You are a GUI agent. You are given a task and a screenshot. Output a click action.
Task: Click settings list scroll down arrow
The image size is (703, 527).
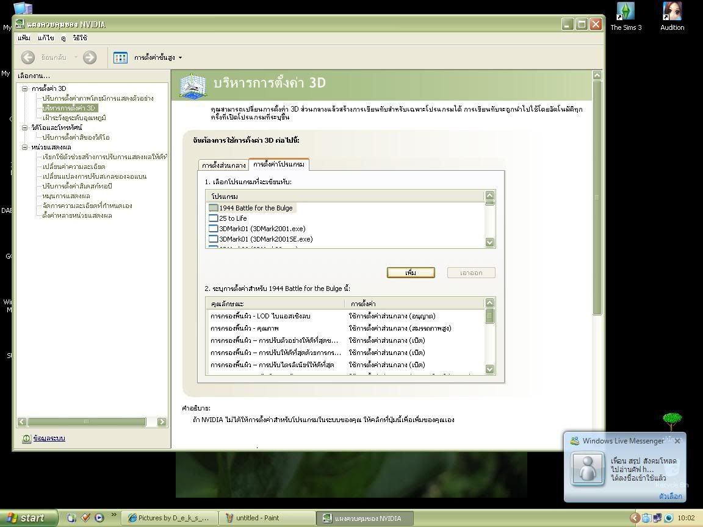[x=489, y=369]
